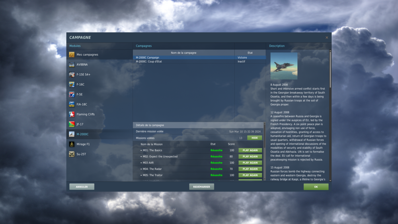Choose F-16C in the modules list
This screenshot has height=224, width=398.
pos(99,84)
